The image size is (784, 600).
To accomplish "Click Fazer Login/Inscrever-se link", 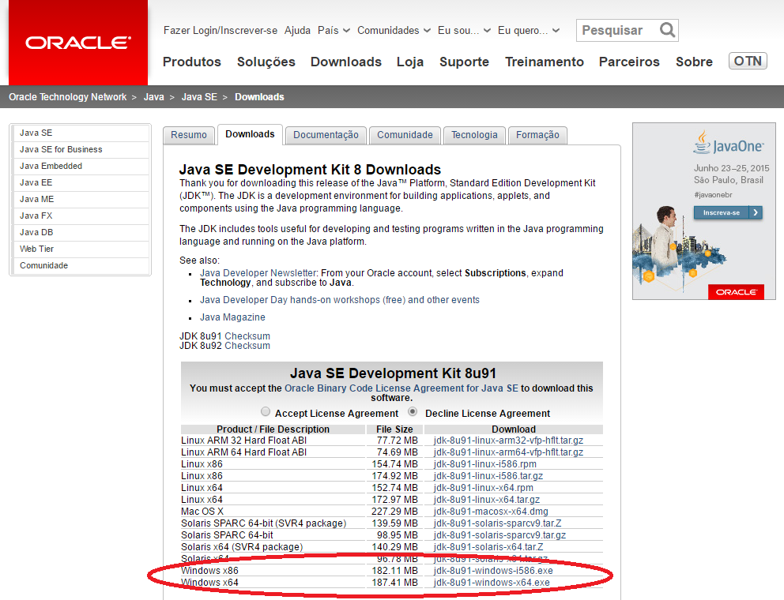I will pos(220,31).
